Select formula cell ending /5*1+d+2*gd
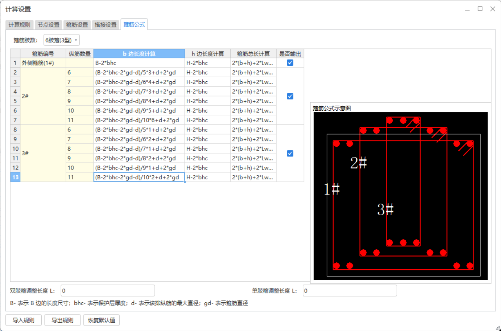 click(x=139, y=130)
